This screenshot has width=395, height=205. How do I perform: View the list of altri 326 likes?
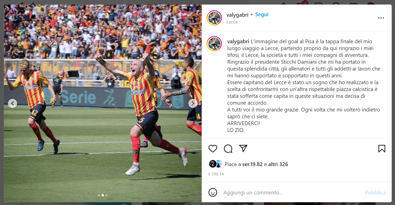pos(278,164)
